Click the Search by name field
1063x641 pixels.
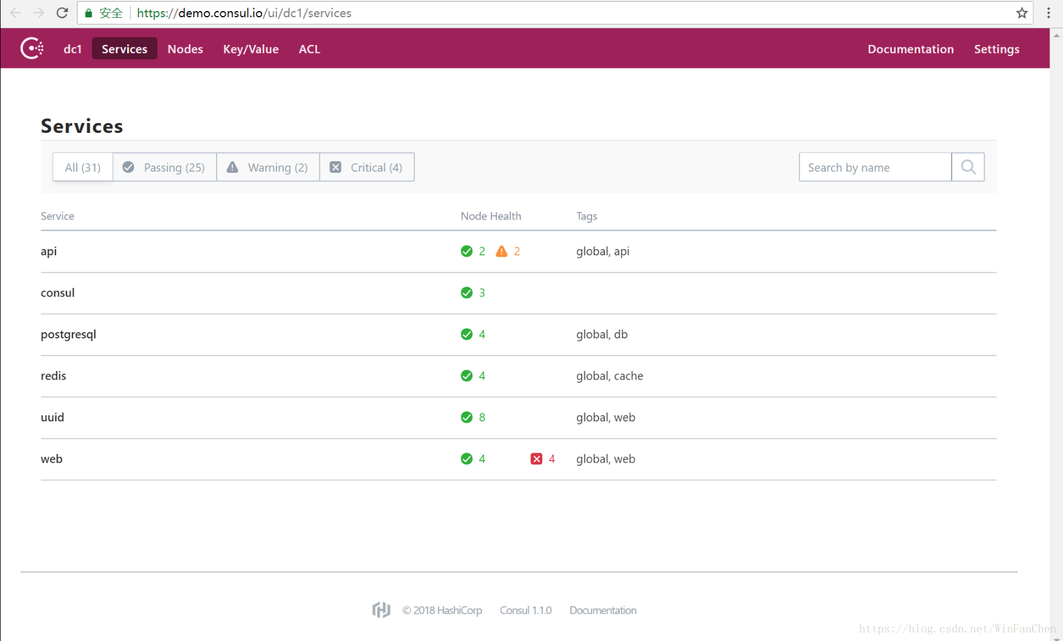875,167
